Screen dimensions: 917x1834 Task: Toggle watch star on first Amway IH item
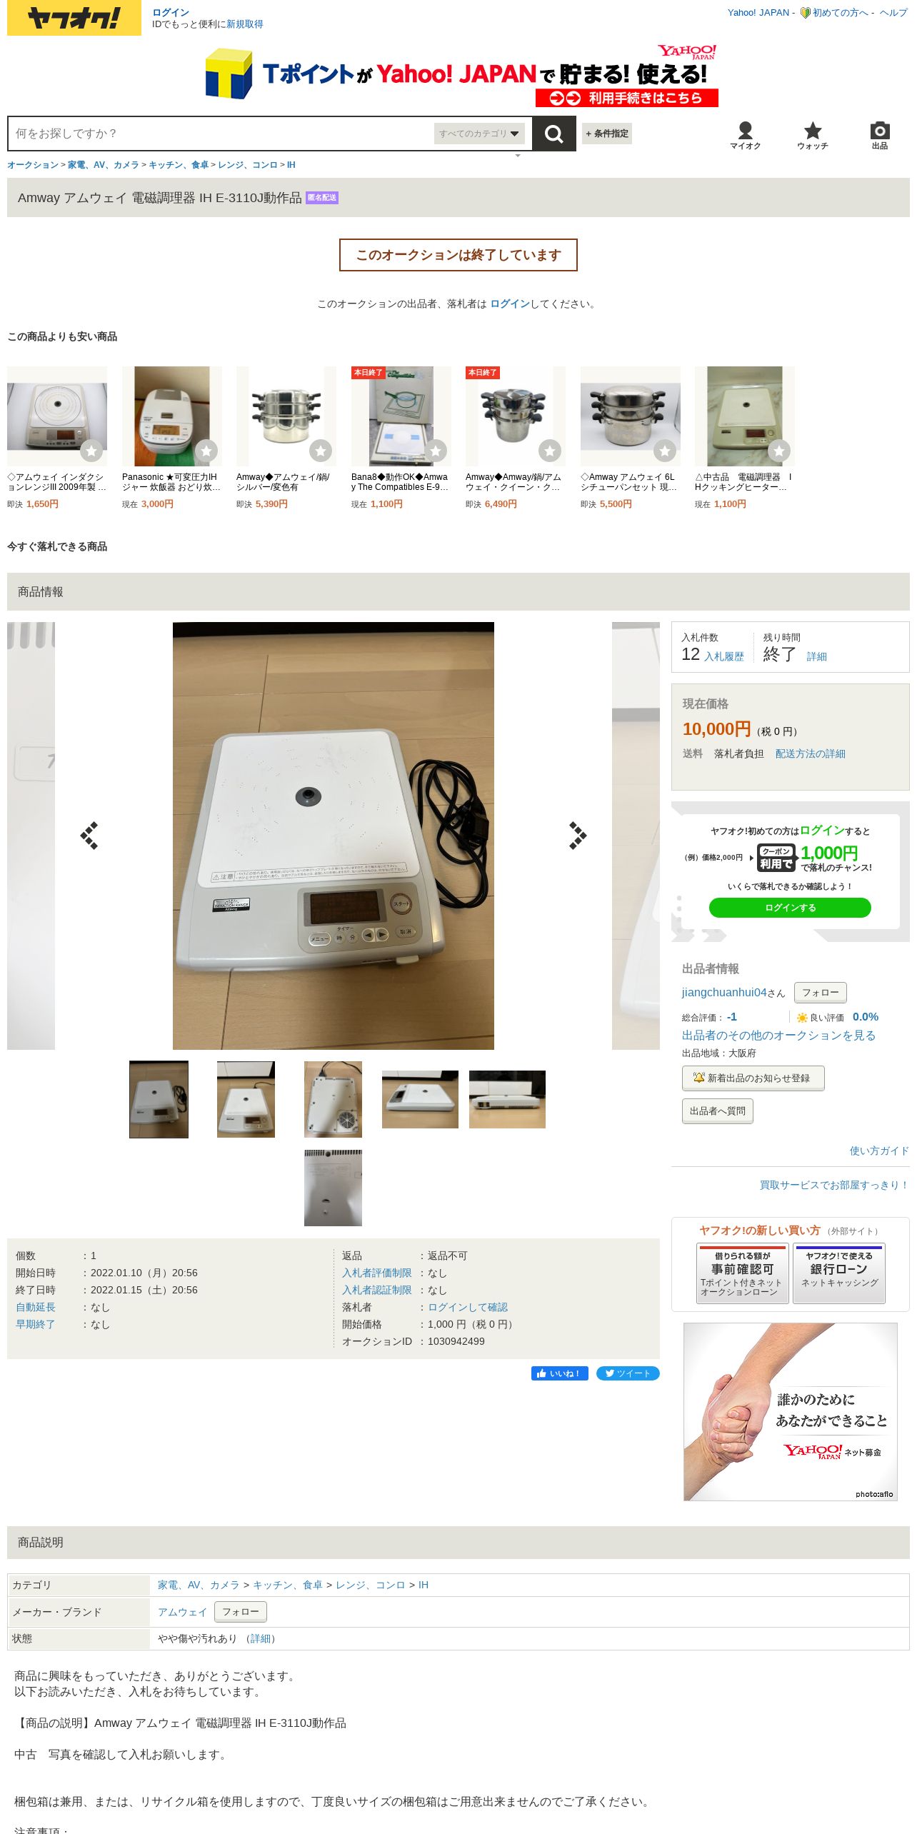[91, 451]
